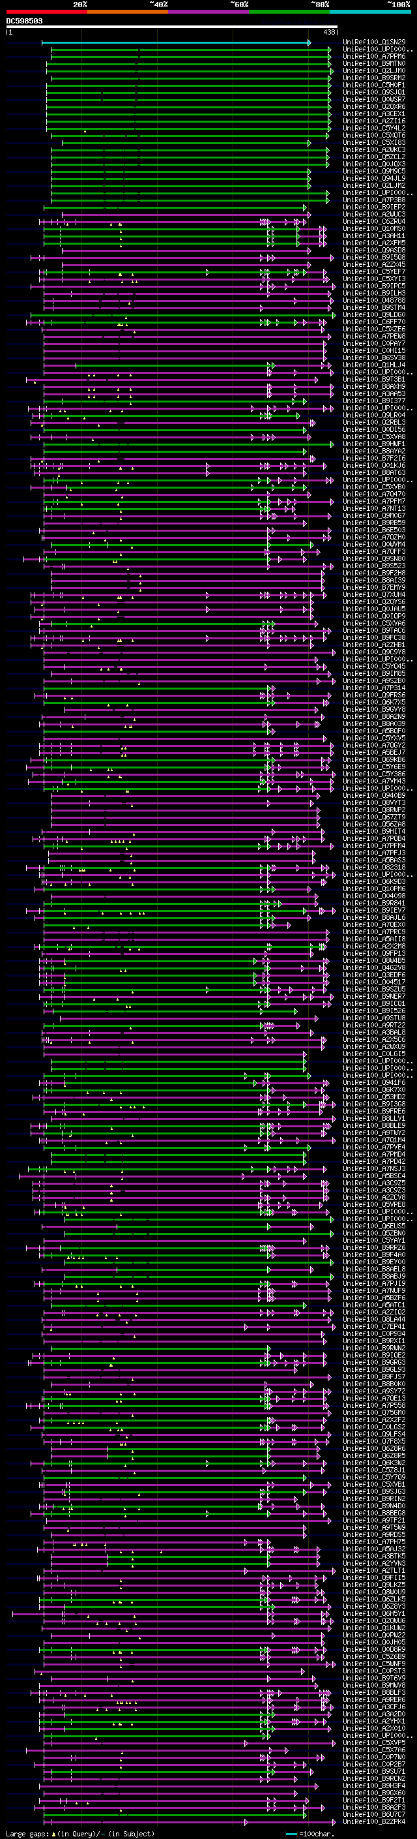Screen dimensions: 417x1839
Task: Click UniRef100_B8BLF3 label
Action: [x=374, y=1692]
